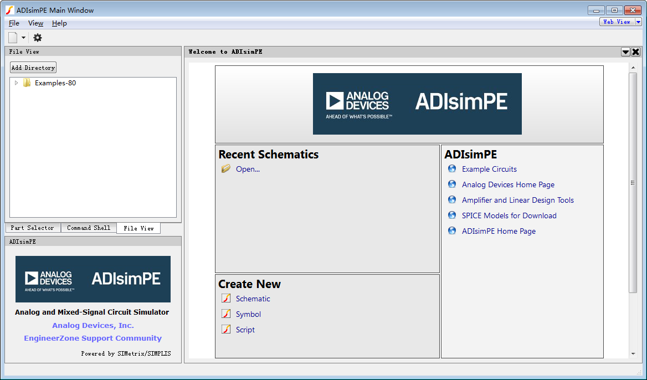Click the ADIsimPE icon in the title bar
The height and width of the screenshot is (380, 647).
9,11
